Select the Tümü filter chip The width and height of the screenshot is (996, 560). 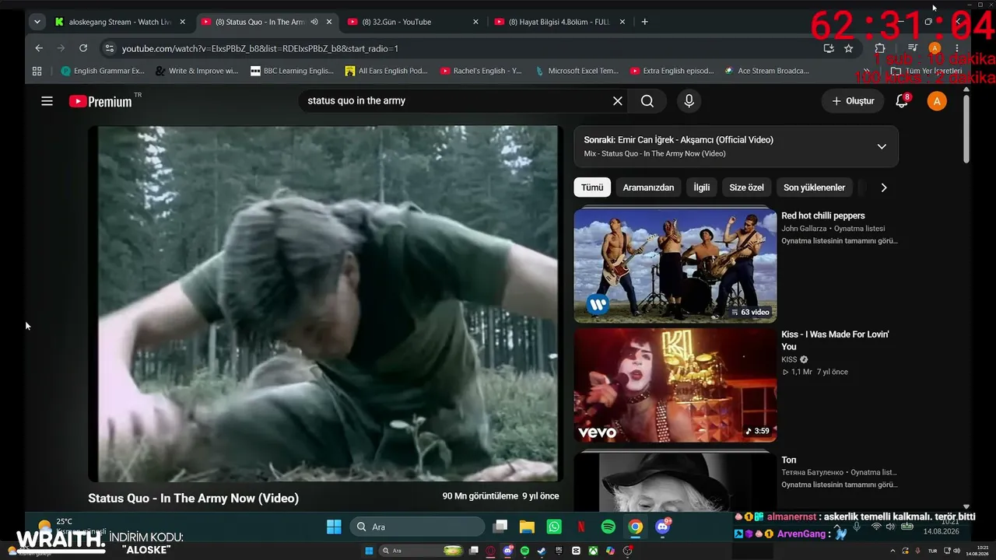tap(592, 187)
